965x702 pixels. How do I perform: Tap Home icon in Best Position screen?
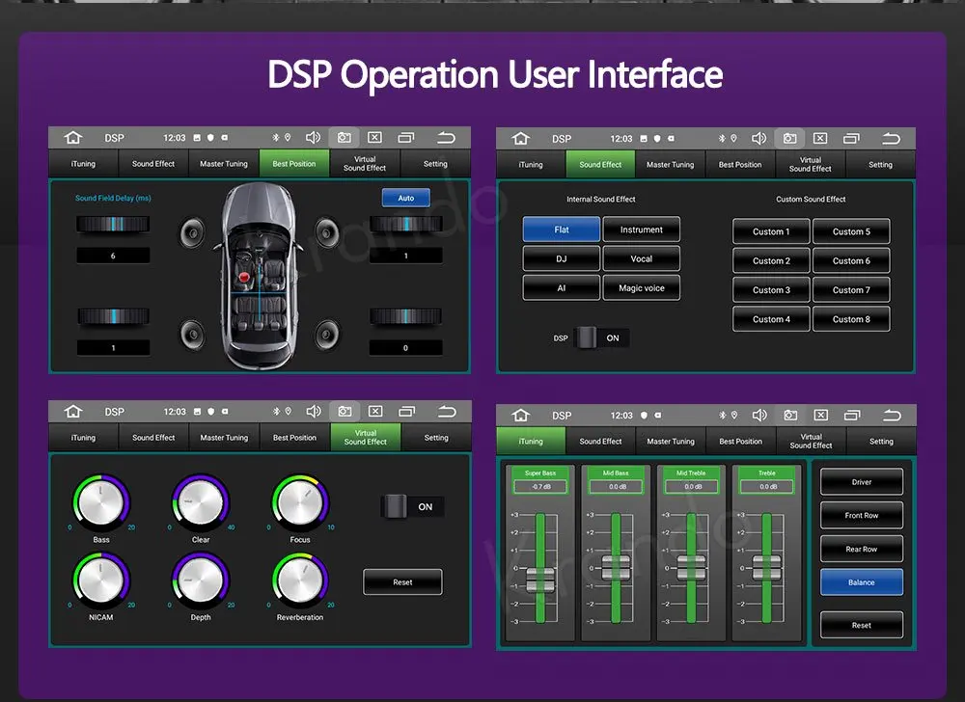[73, 138]
